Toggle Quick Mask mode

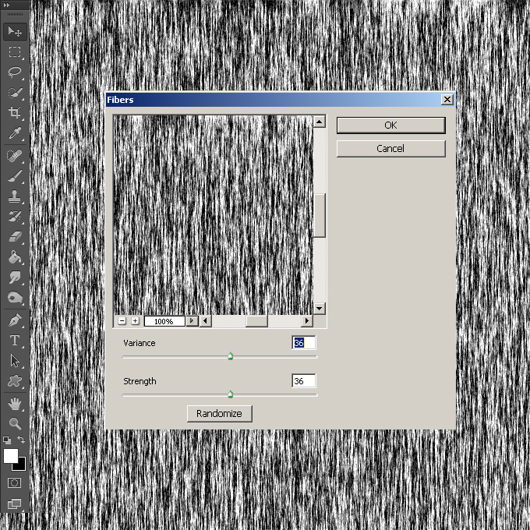(x=14, y=482)
